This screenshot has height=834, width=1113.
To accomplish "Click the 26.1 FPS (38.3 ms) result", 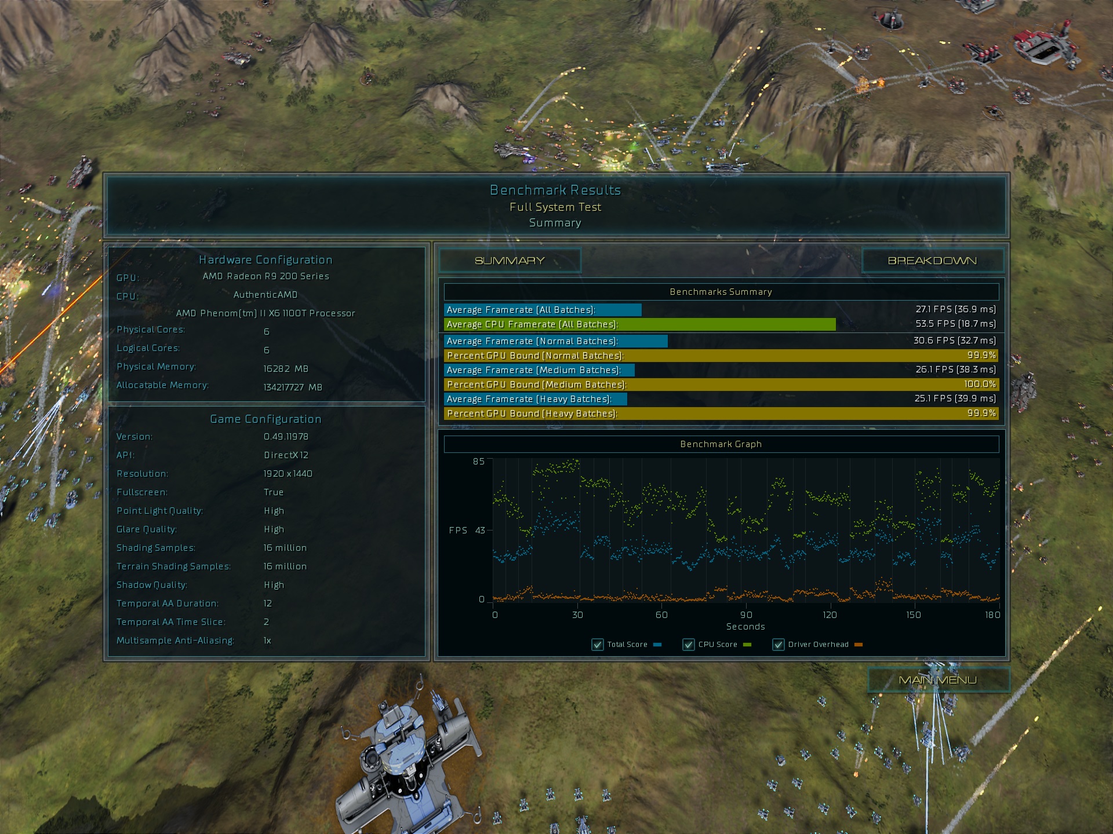I will click(956, 370).
